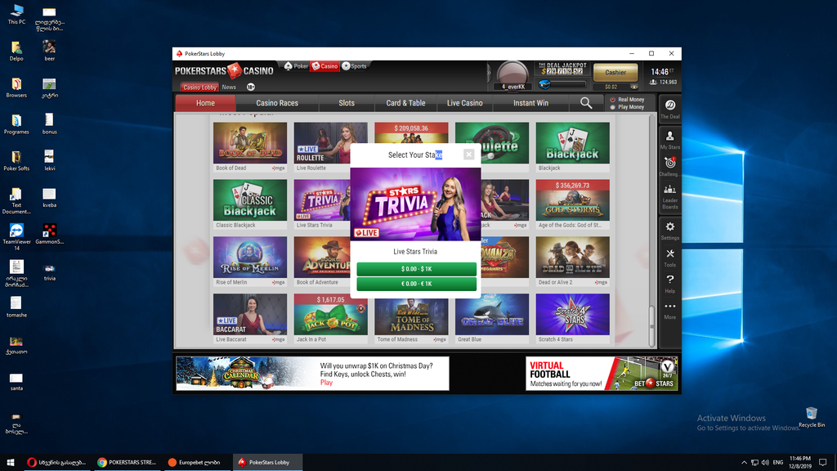Open the Scratch 4 Stars game thumbnail
Image resolution: width=837 pixels, height=471 pixels.
(x=573, y=315)
